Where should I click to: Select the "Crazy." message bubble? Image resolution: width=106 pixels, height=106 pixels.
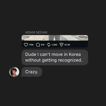(x=32, y=72)
